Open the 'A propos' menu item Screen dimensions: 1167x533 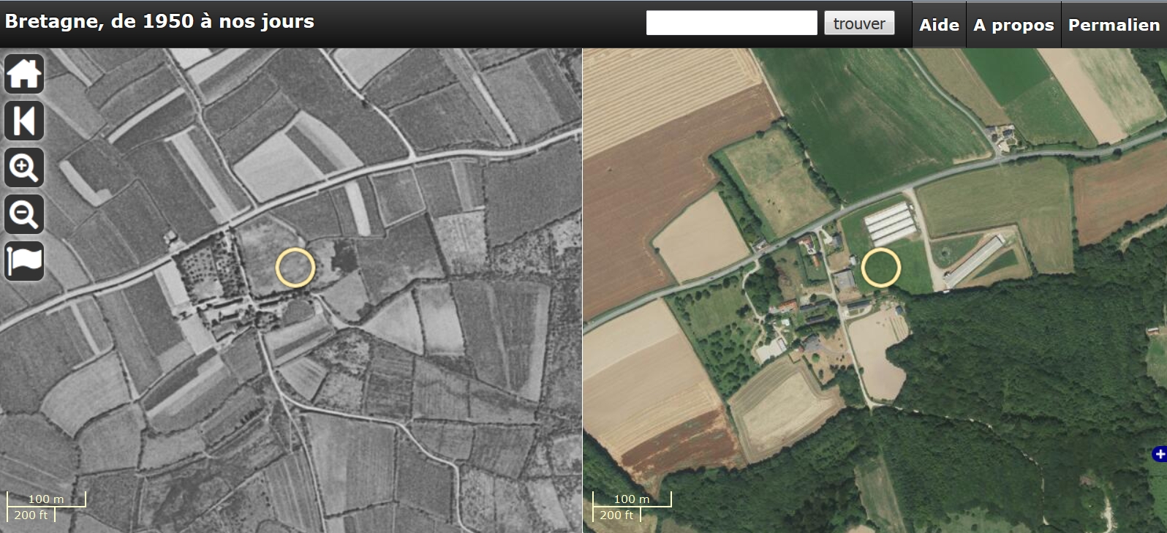tap(1013, 25)
